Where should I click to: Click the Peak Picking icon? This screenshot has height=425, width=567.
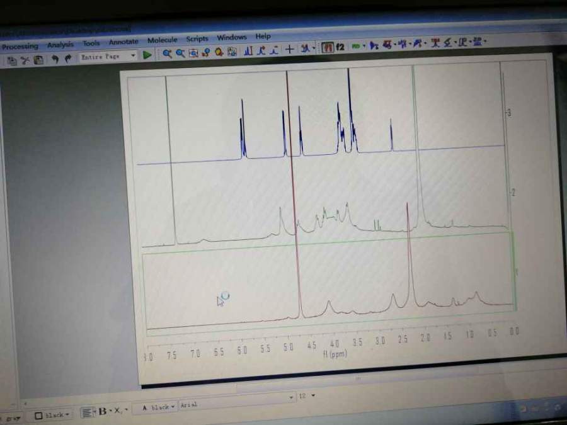coord(448,43)
